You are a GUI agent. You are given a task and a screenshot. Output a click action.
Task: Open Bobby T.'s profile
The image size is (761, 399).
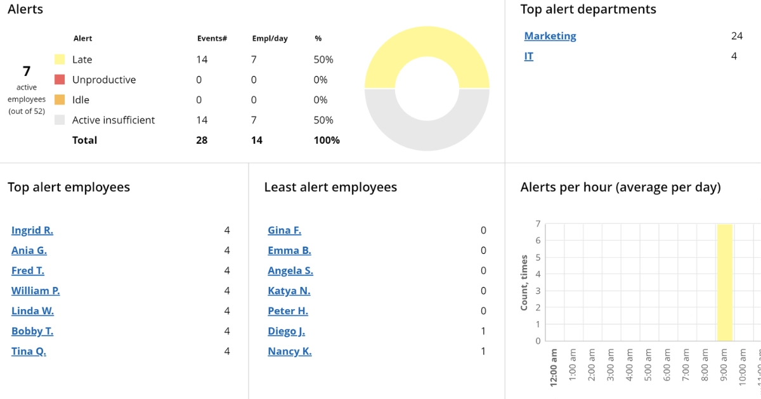(x=32, y=331)
